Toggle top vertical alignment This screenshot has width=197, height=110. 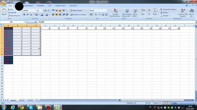(53, 10)
